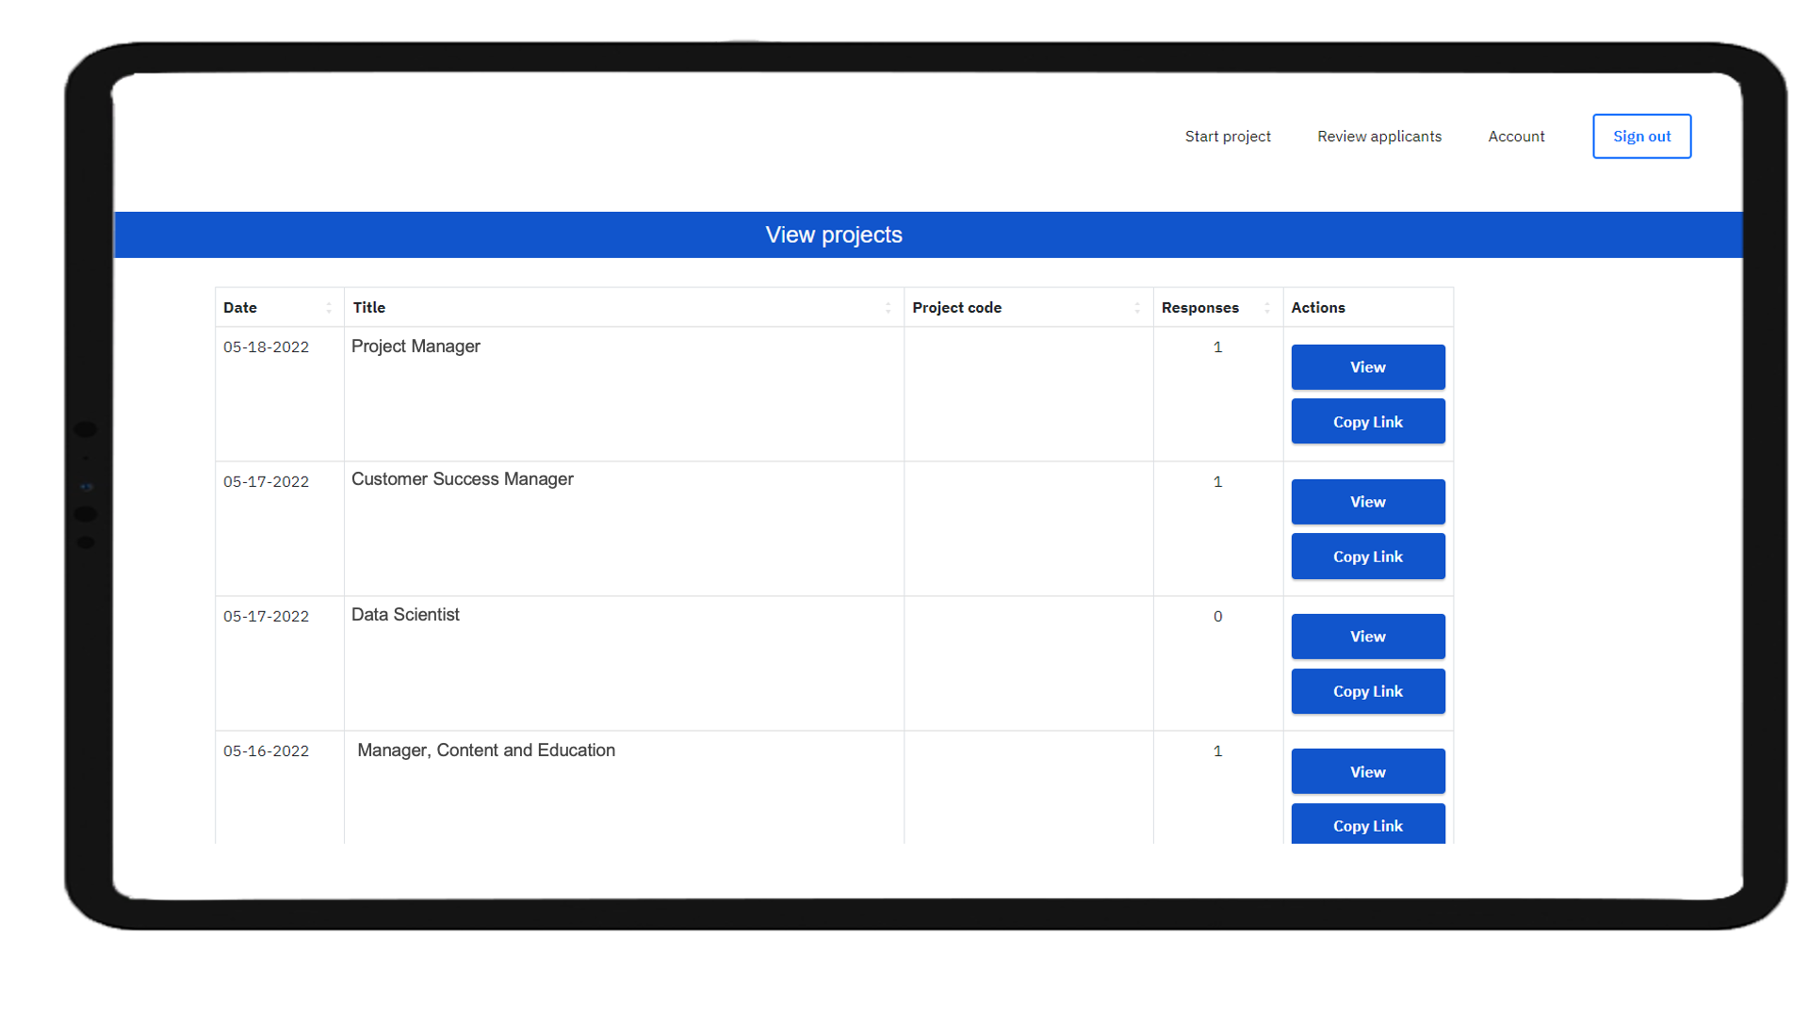Click the View projects banner heading
The height and width of the screenshot is (1017, 1809).
(834, 235)
